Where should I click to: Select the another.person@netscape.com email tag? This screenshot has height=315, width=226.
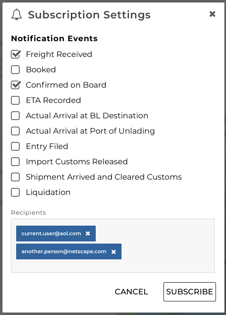click(64, 251)
